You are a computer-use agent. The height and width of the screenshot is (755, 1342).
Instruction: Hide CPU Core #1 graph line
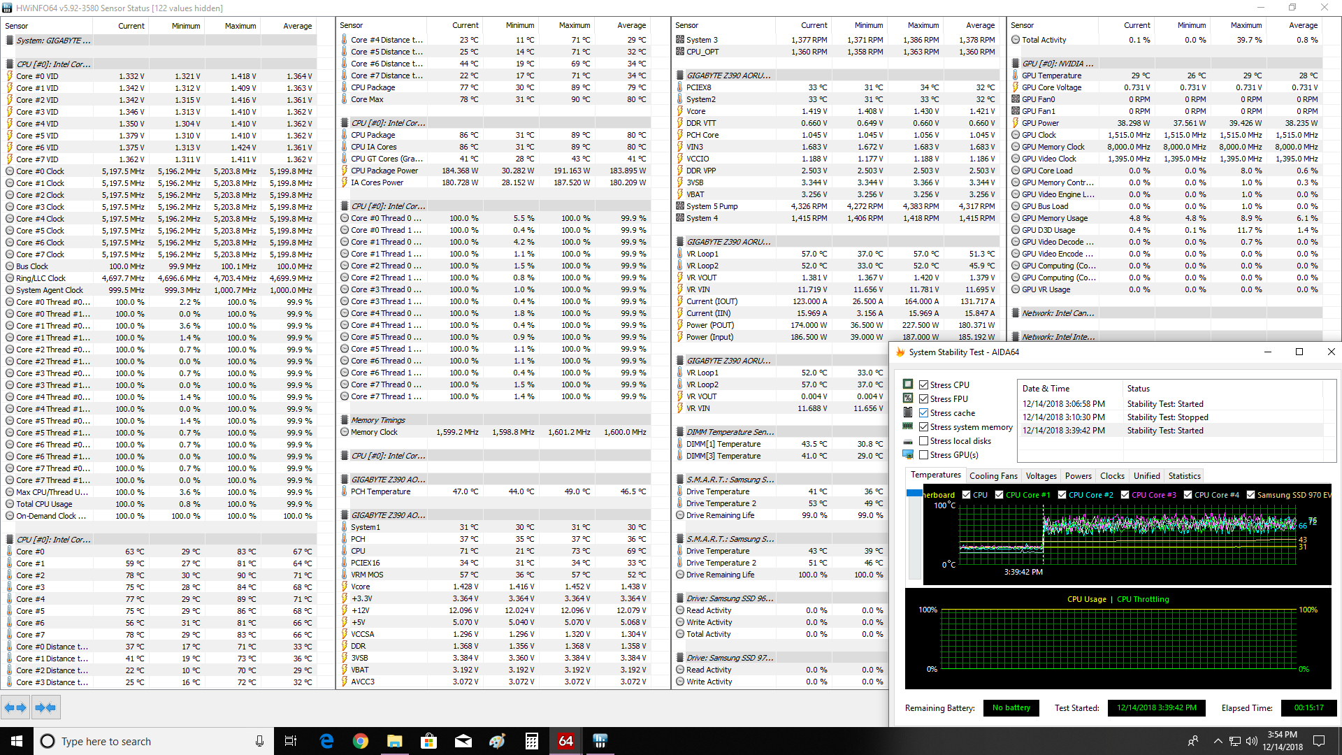coord(999,495)
